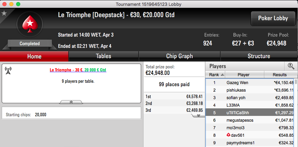The width and height of the screenshot is (298, 147).
Task: Sort players by the Rank arrow
Action: [x=222, y=75]
